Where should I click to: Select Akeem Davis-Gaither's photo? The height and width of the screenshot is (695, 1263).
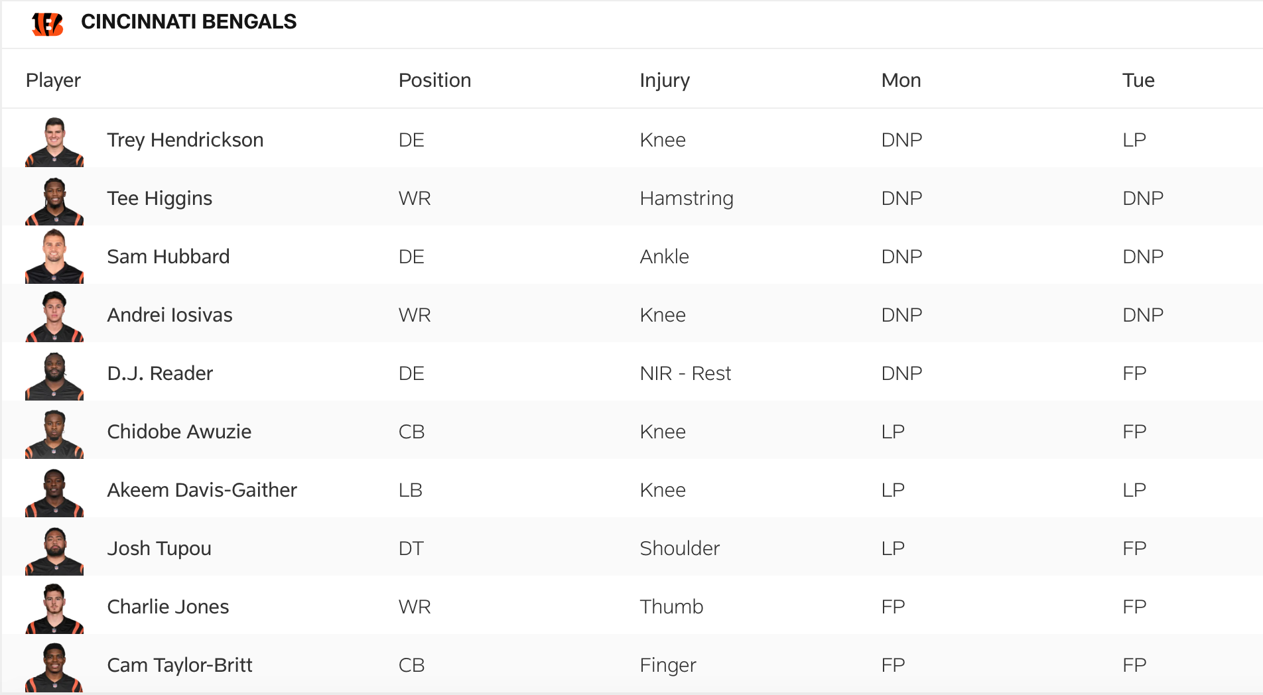tap(54, 492)
